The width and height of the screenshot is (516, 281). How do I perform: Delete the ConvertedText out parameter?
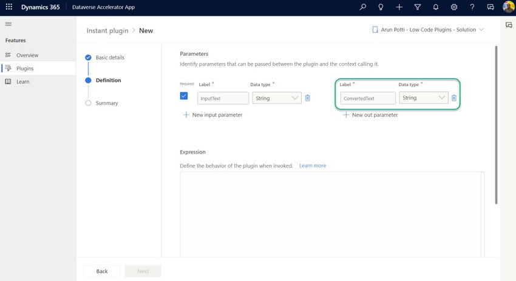pos(454,98)
